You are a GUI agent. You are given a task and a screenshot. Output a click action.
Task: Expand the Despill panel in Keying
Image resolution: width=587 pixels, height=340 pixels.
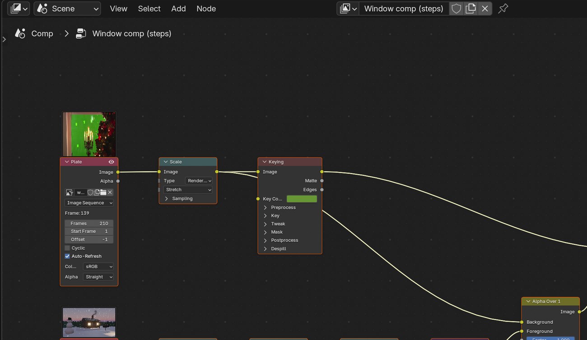tap(266, 249)
